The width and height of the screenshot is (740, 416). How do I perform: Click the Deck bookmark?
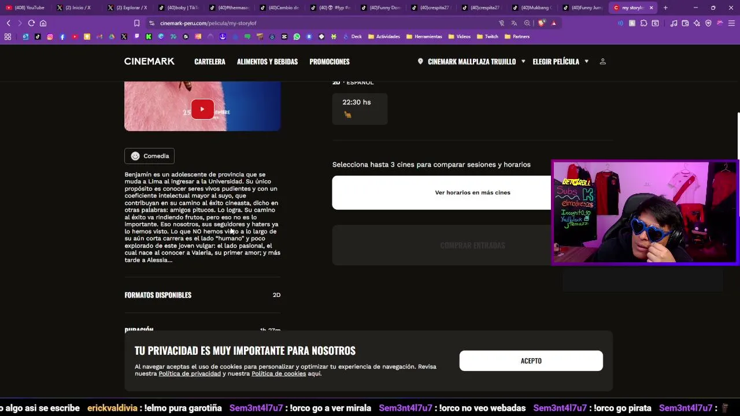click(x=353, y=36)
